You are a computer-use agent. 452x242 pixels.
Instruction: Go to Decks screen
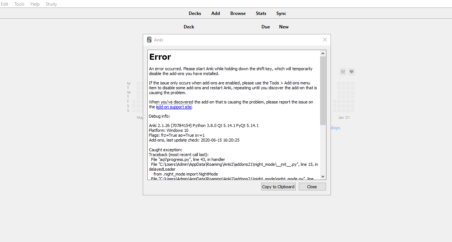pos(195,13)
